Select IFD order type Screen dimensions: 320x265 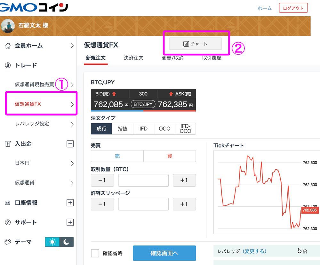tap(143, 129)
